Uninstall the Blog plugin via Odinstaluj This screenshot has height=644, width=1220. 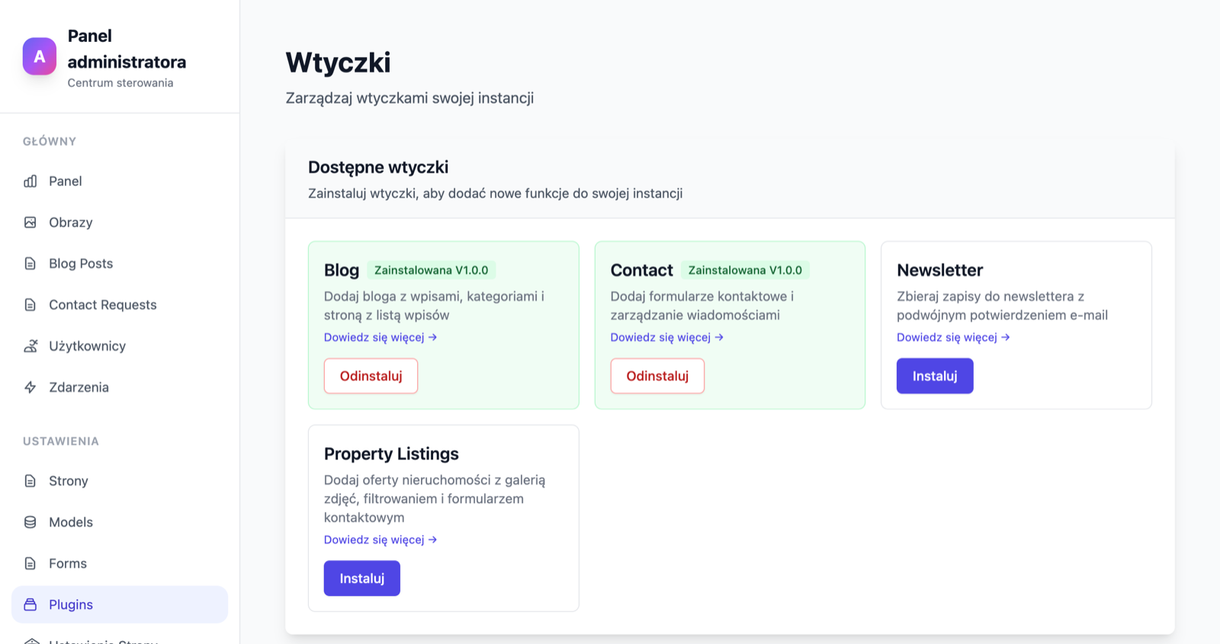pyautogui.click(x=371, y=376)
